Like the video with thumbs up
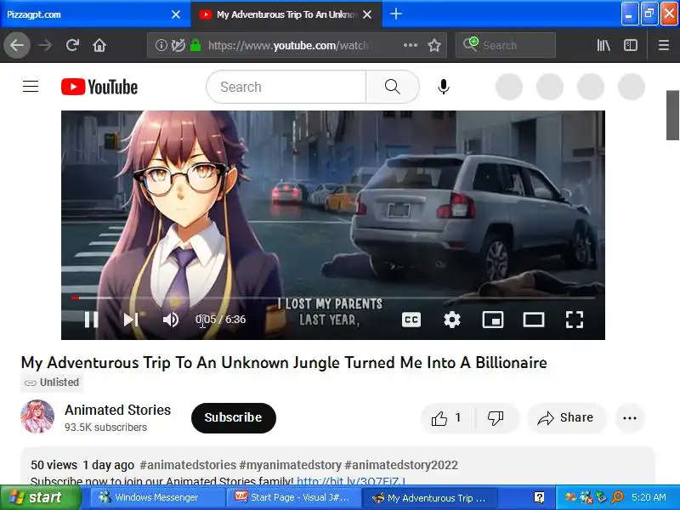Image resolution: width=680 pixels, height=510 pixels. (447, 417)
